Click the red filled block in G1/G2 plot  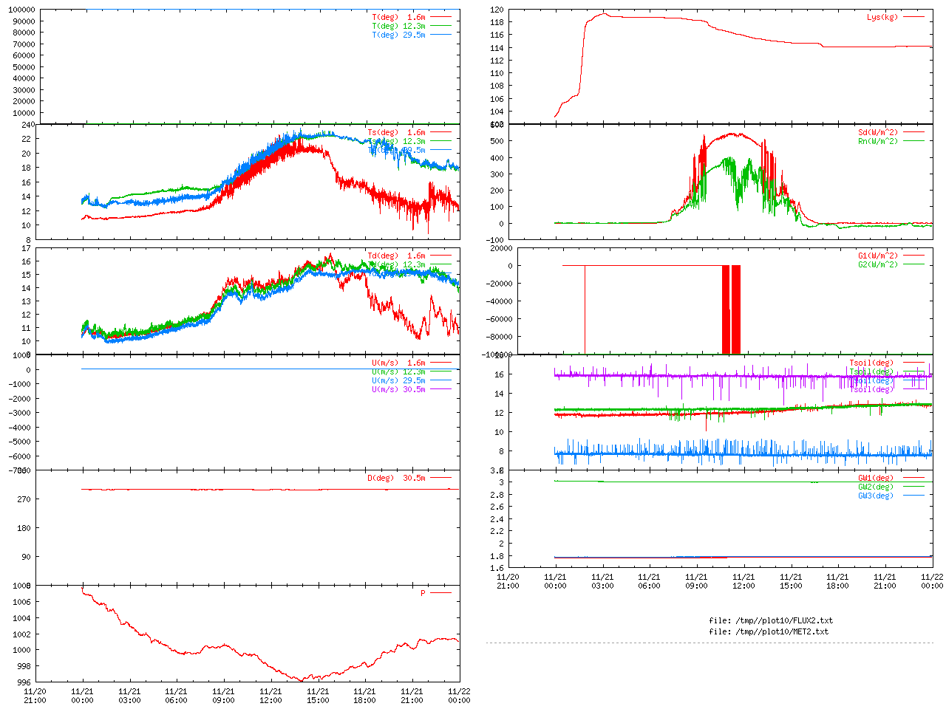[731, 309]
